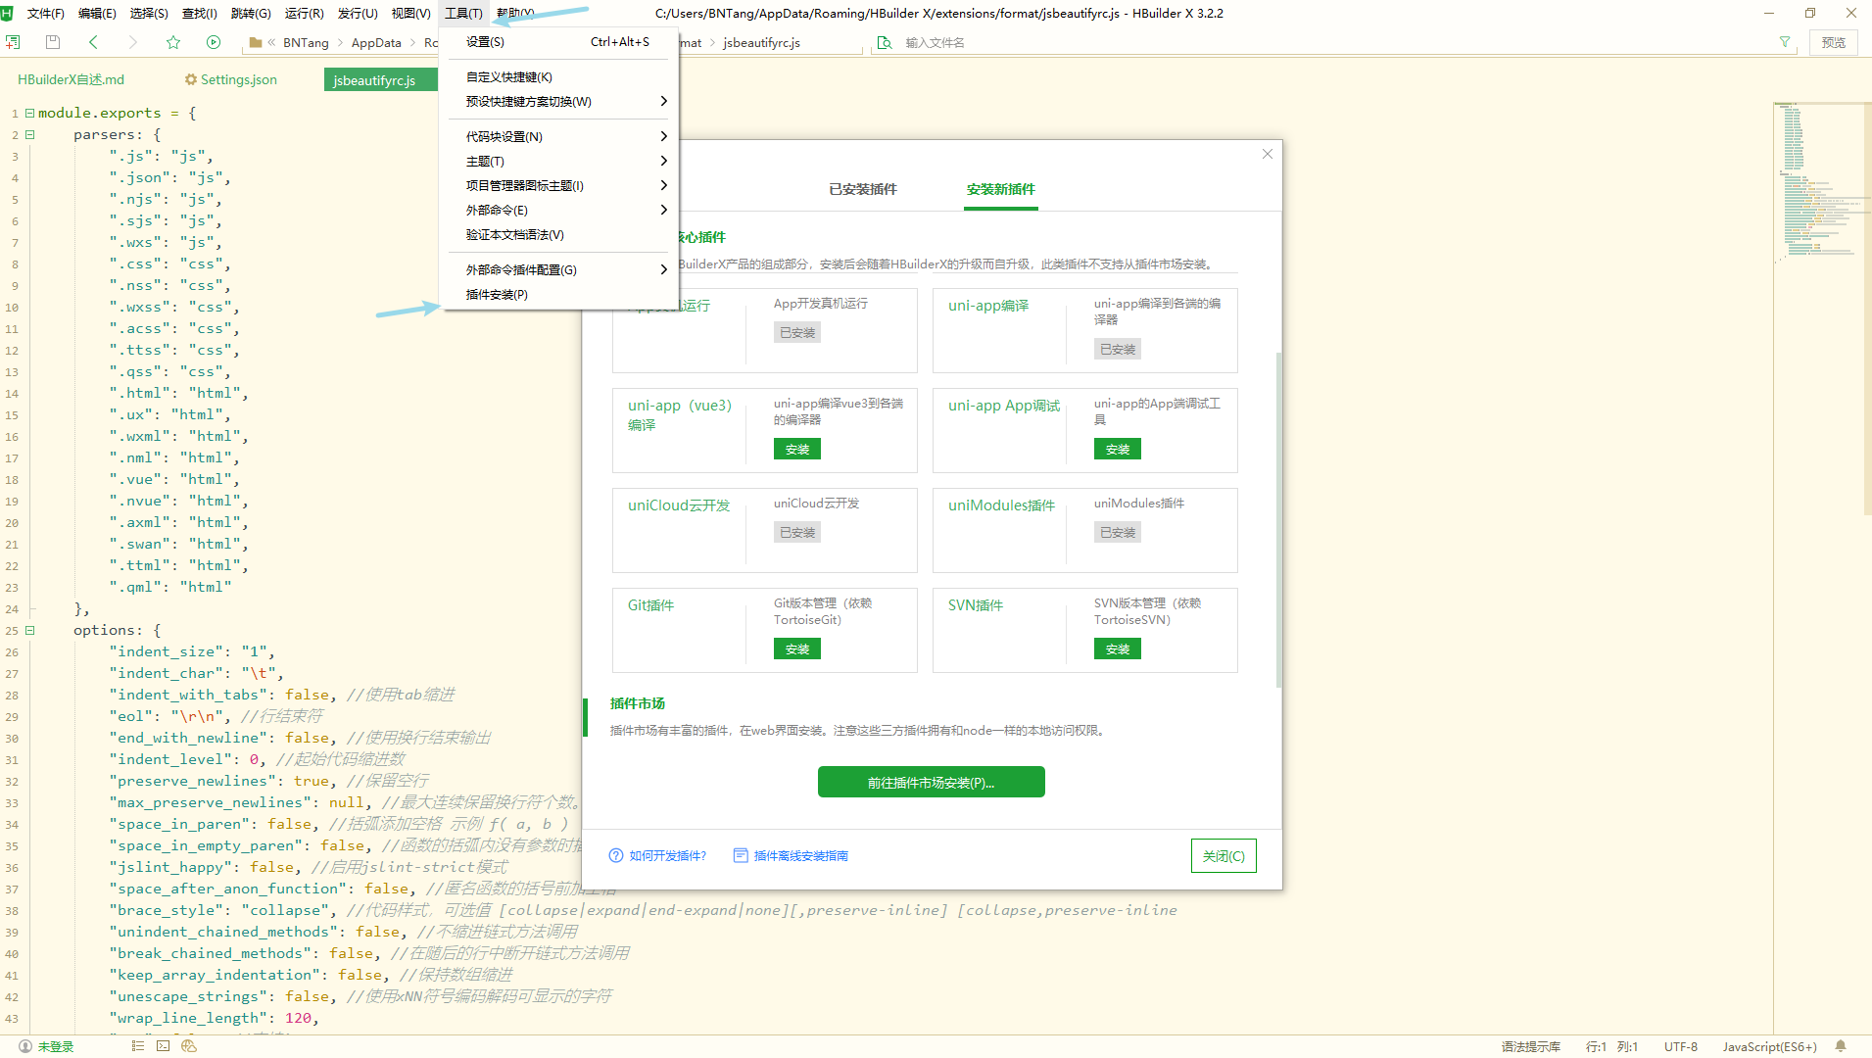This screenshot has height=1058, width=1872.
Task: Open the 选择(S) menu
Action: (149, 13)
